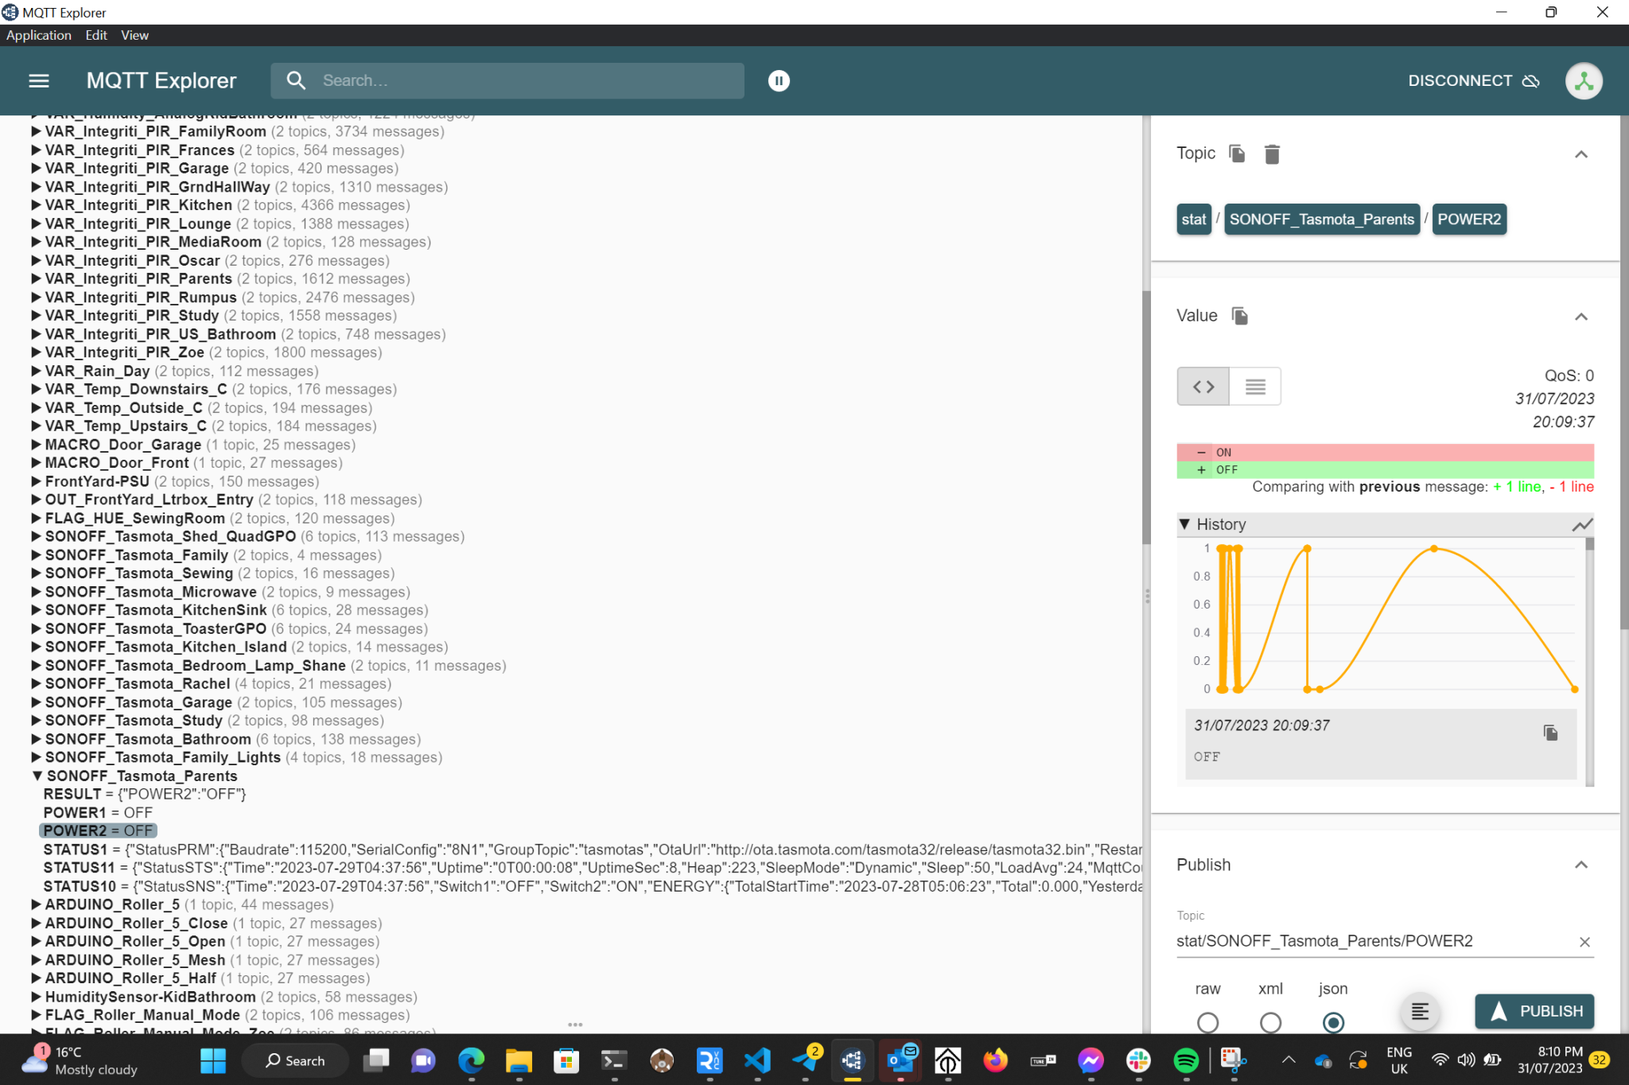Pause topic updates with the pause button
1629x1085 pixels.
779,80
